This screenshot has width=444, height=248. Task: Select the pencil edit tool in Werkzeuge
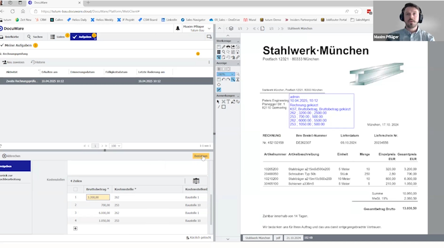tap(224, 47)
